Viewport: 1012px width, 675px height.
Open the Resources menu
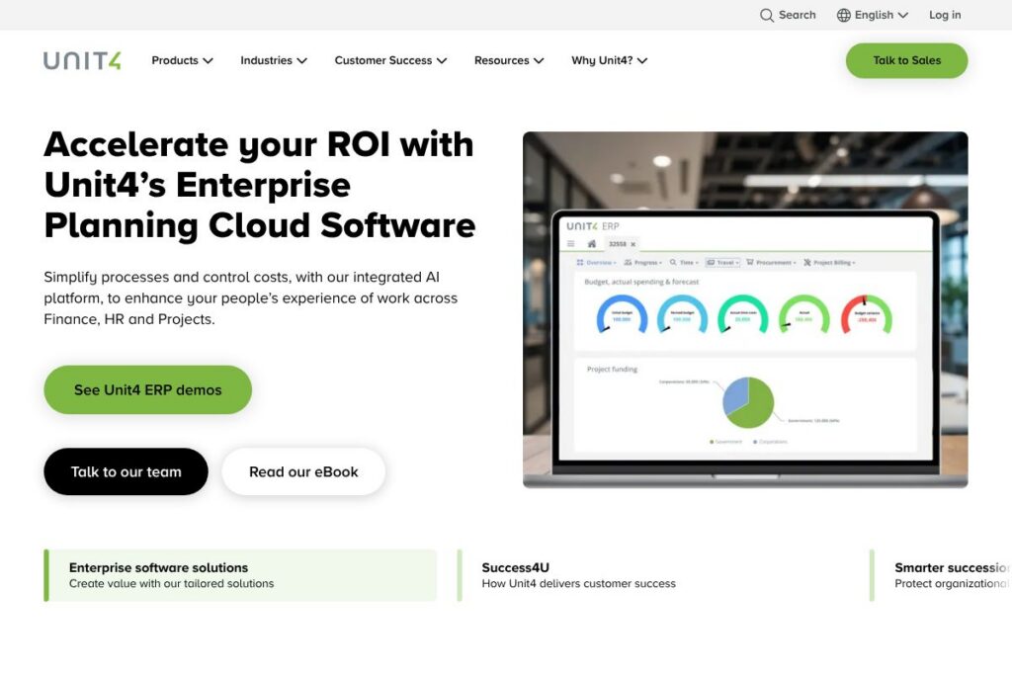click(x=508, y=60)
